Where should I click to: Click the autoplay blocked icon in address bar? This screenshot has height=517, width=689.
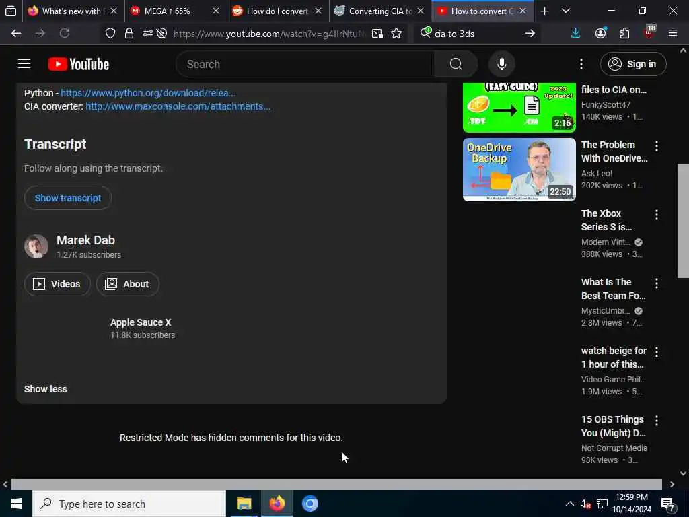tap(162, 34)
